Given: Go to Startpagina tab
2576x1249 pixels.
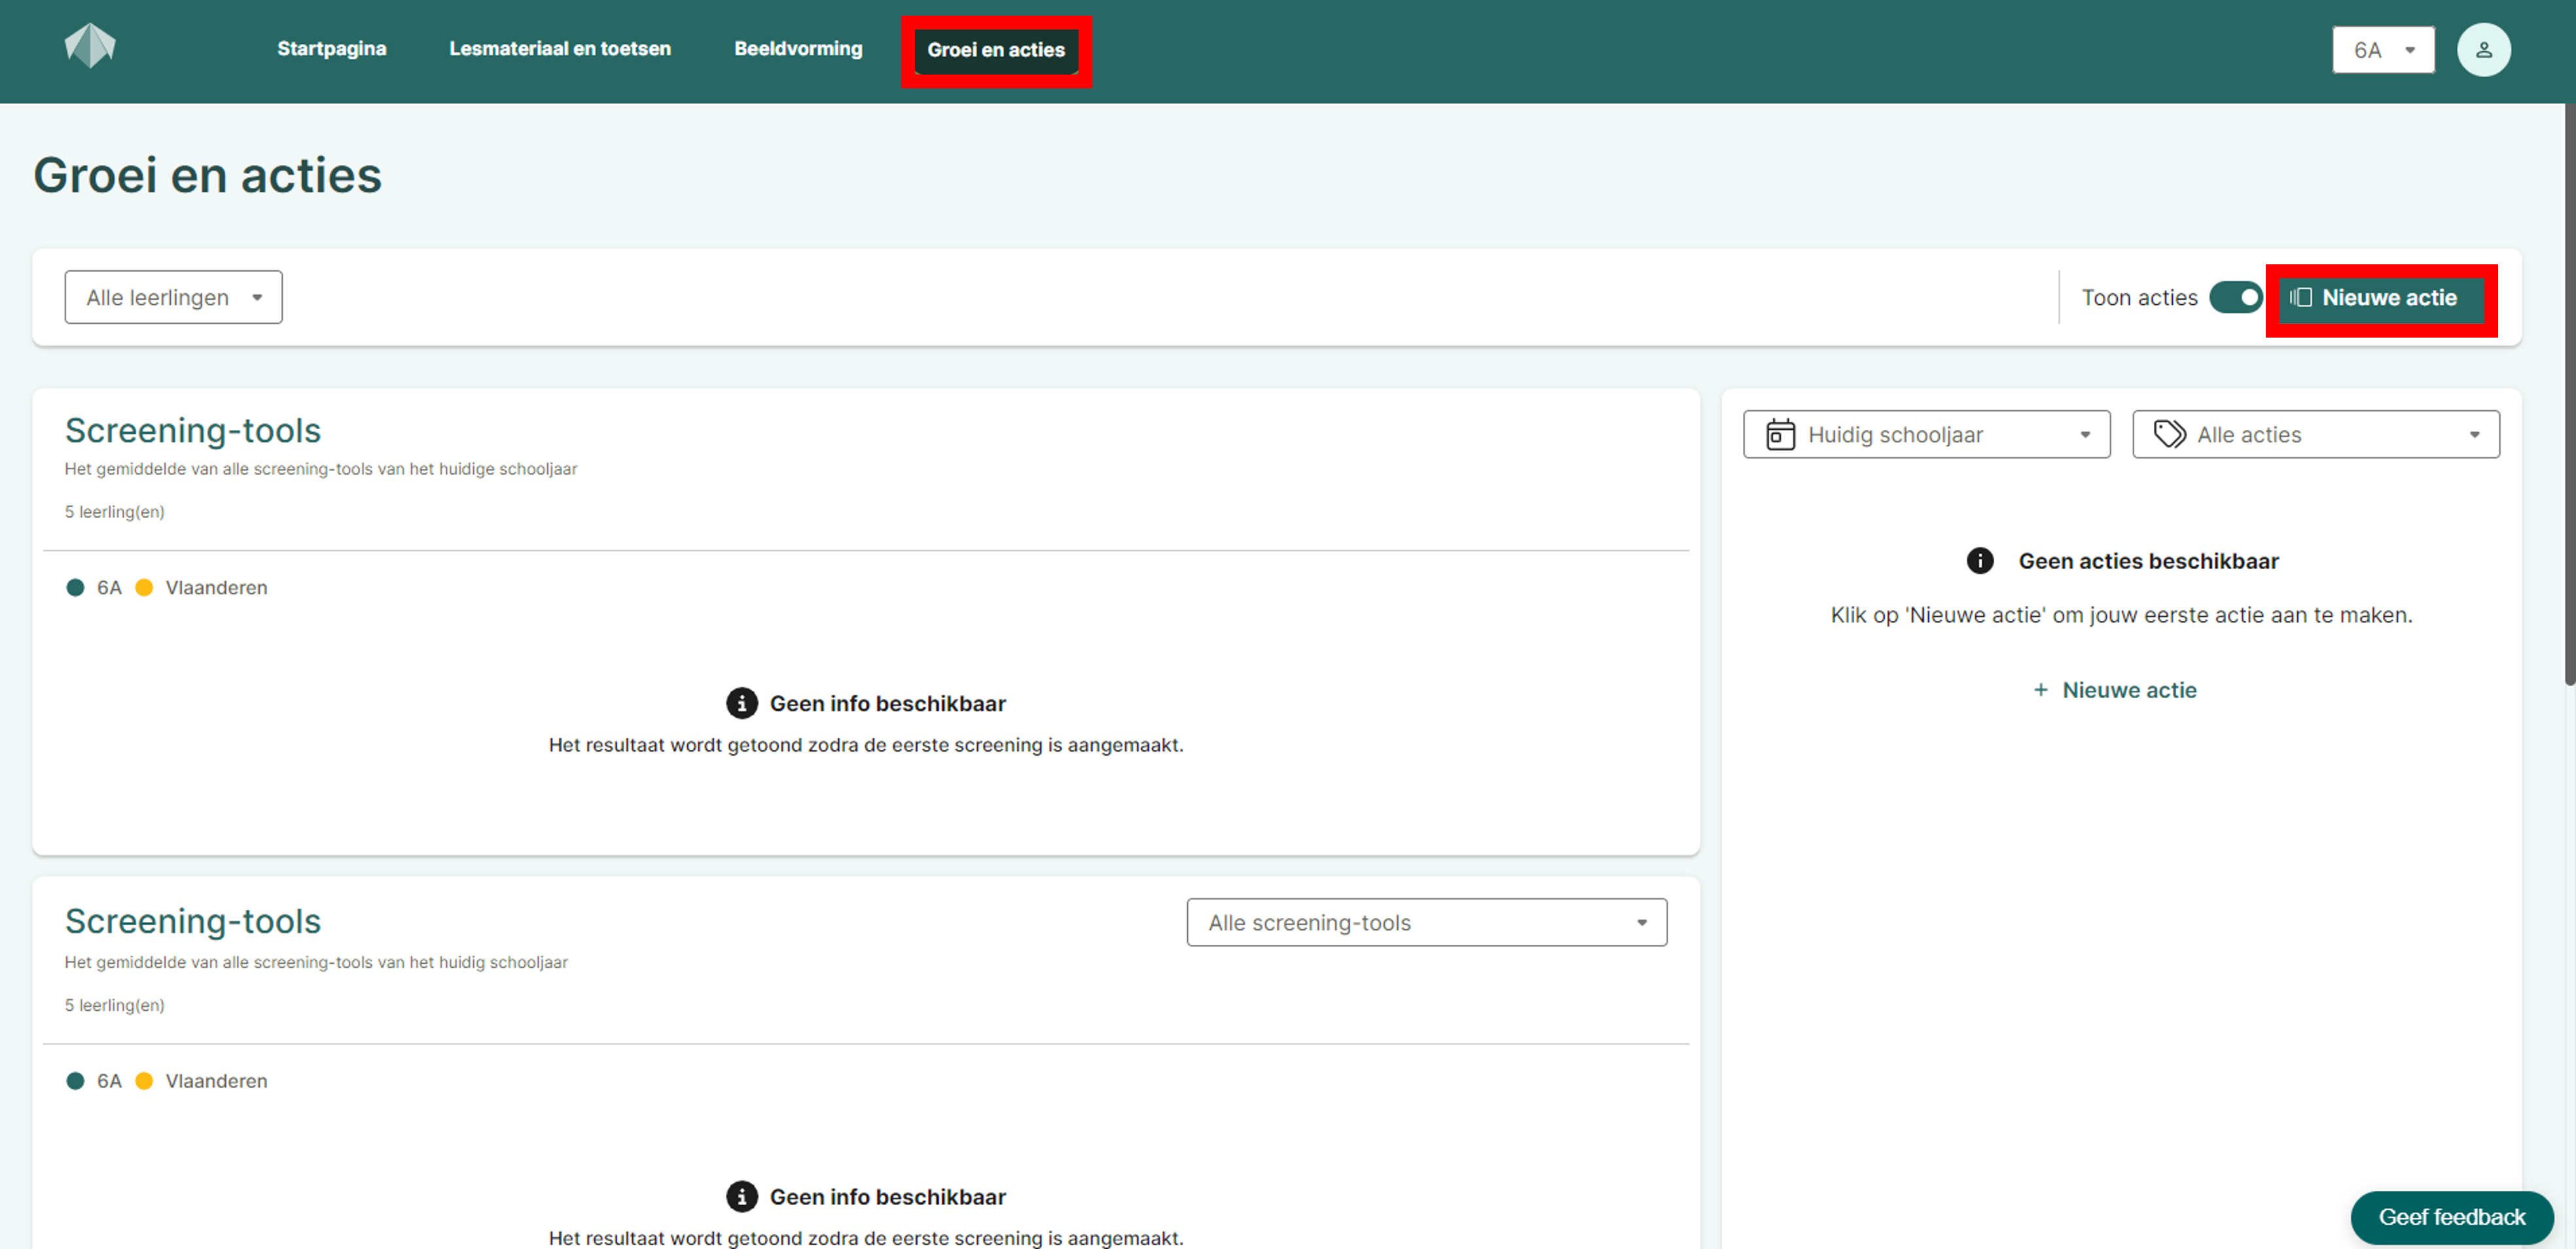Looking at the screenshot, I should pyautogui.click(x=331, y=49).
